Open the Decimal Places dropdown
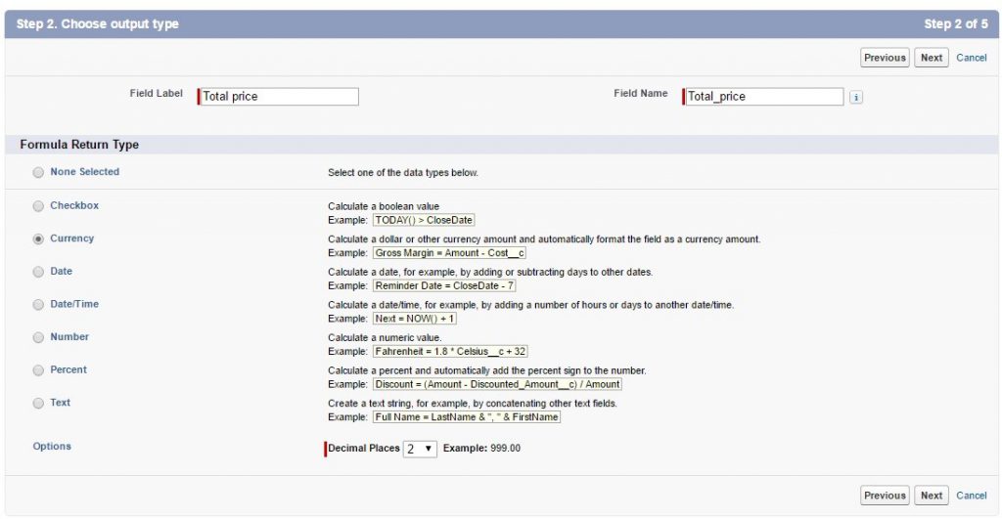 click(420, 449)
